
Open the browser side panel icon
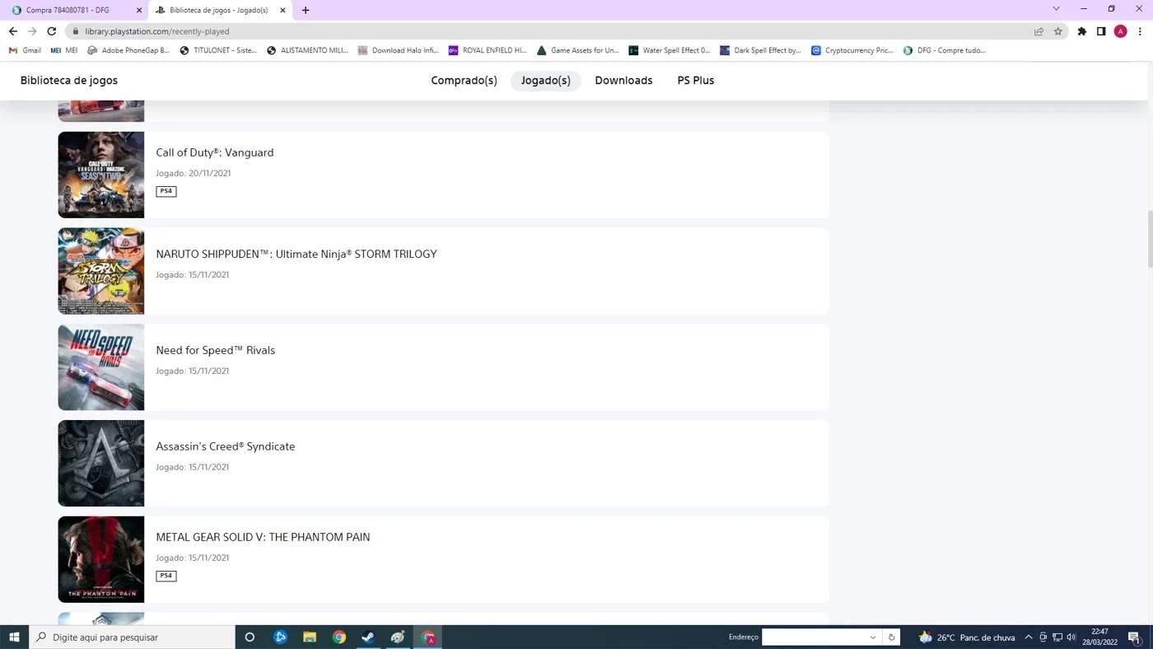pos(1101,31)
